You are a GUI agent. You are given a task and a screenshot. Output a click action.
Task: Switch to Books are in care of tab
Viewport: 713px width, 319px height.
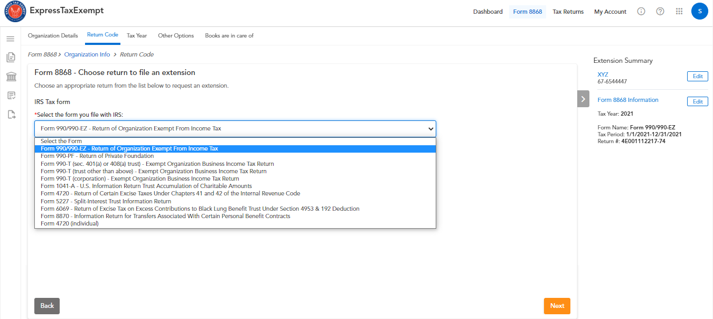tap(229, 35)
